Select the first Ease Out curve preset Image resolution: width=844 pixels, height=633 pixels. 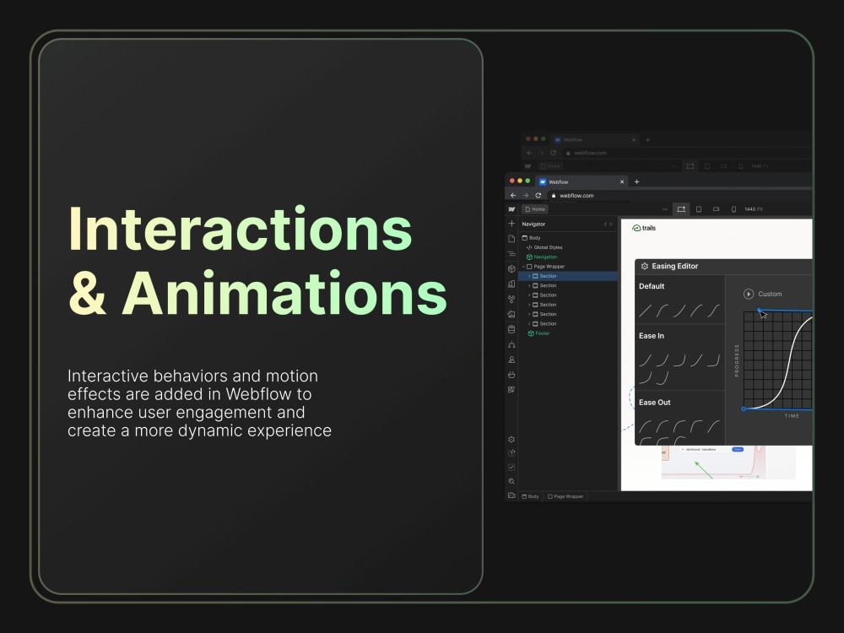pyautogui.click(x=646, y=427)
